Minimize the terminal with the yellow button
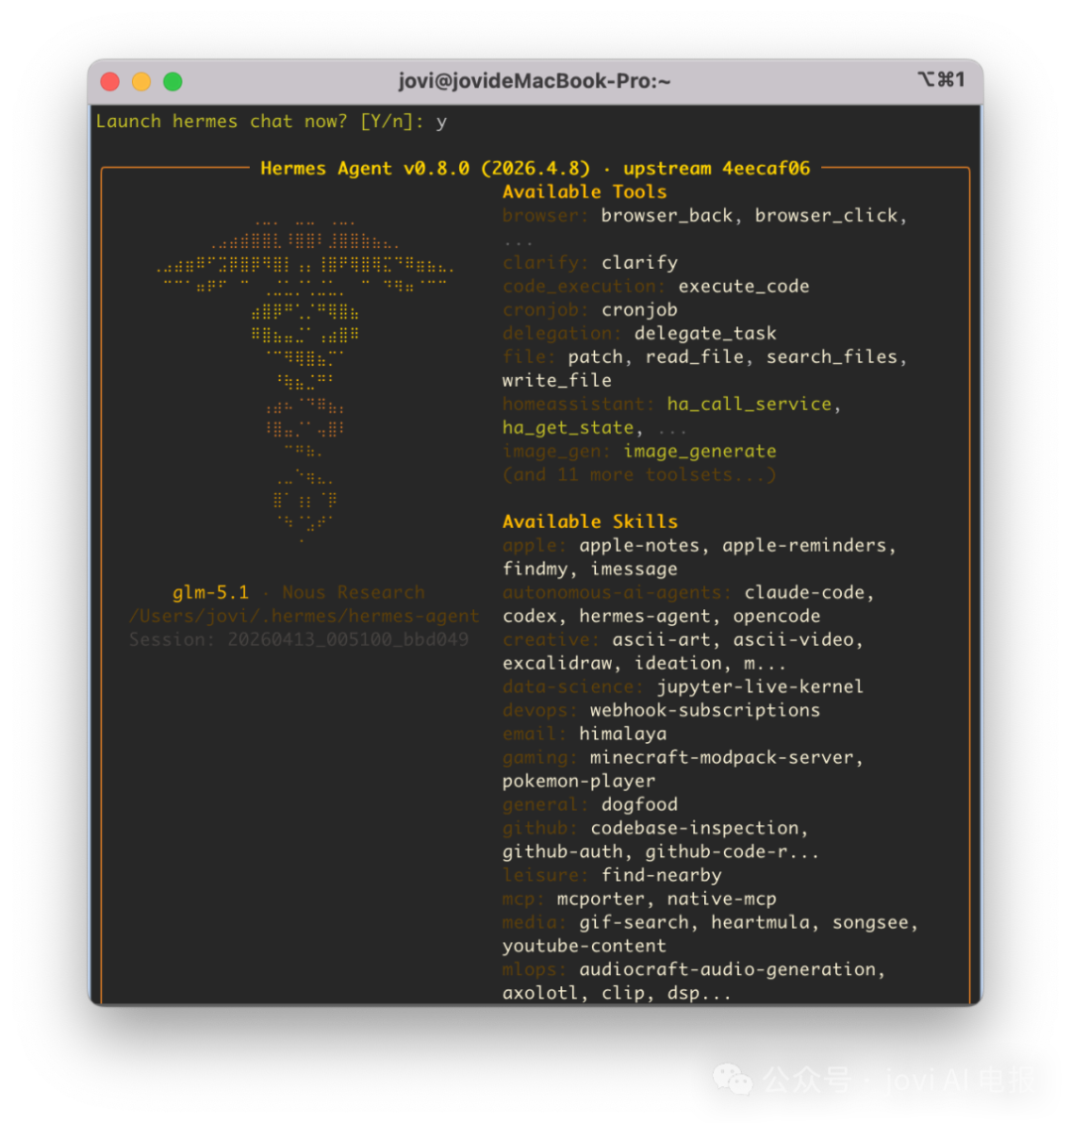Image resolution: width=1071 pixels, height=1123 pixels. click(x=142, y=81)
